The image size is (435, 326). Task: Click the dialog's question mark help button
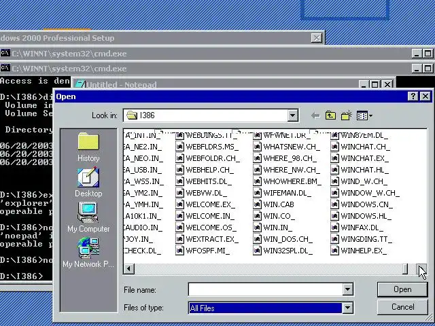[x=413, y=96]
